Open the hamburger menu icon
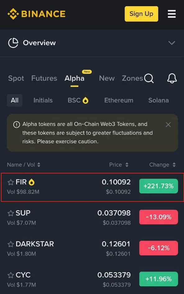This screenshot has width=184, height=294. [172, 14]
